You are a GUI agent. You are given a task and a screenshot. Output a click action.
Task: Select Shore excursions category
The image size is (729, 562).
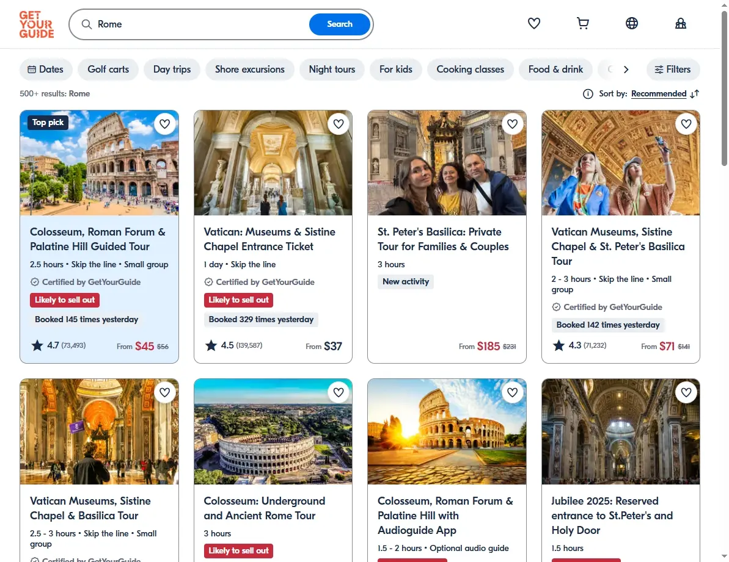coord(250,70)
